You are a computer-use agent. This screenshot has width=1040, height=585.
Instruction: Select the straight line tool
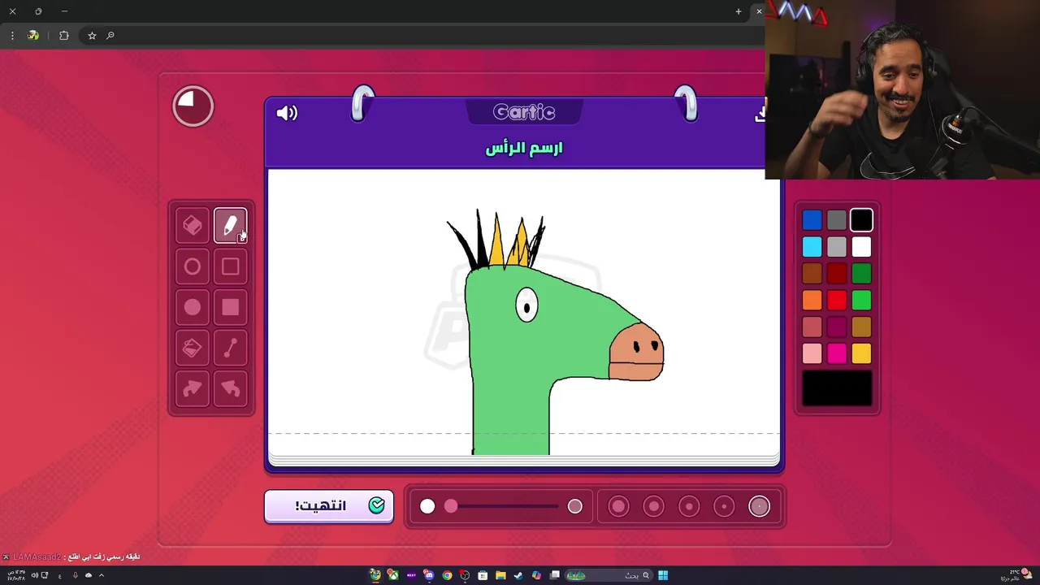(x=231, y=348)
